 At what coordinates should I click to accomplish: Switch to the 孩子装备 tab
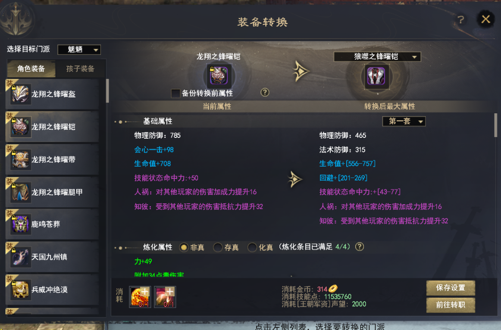coord(80,68)
